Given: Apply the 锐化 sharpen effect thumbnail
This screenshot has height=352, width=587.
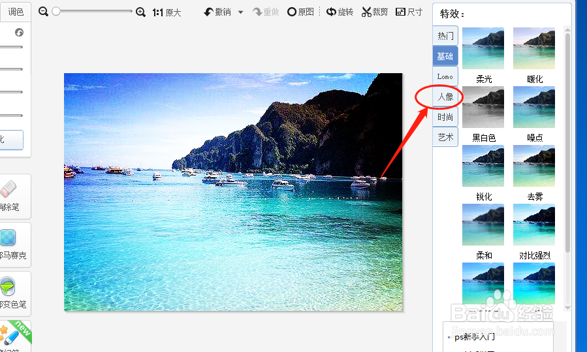Looking at the screenshot, I should [x=483, y=166].
